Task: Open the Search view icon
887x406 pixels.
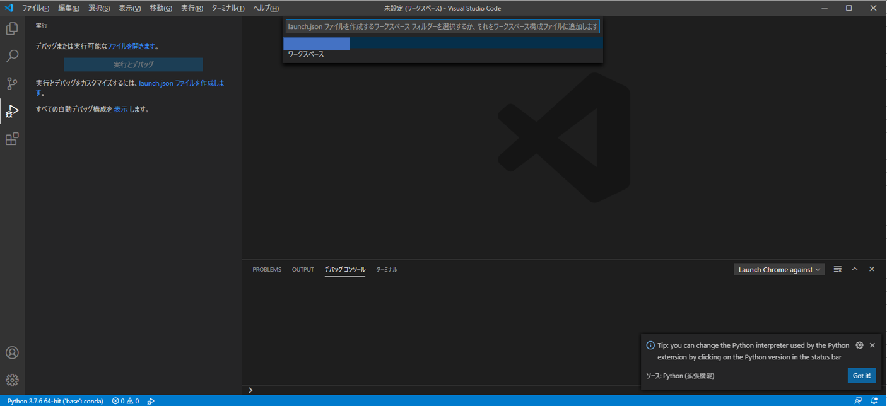Action: (x=12, y=56)
